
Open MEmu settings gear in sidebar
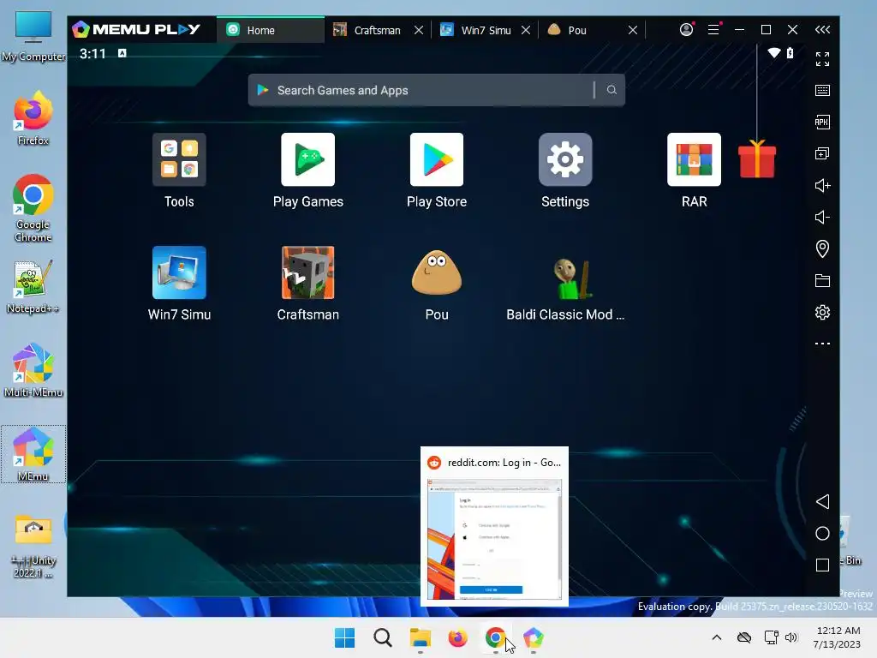(822, 312)
